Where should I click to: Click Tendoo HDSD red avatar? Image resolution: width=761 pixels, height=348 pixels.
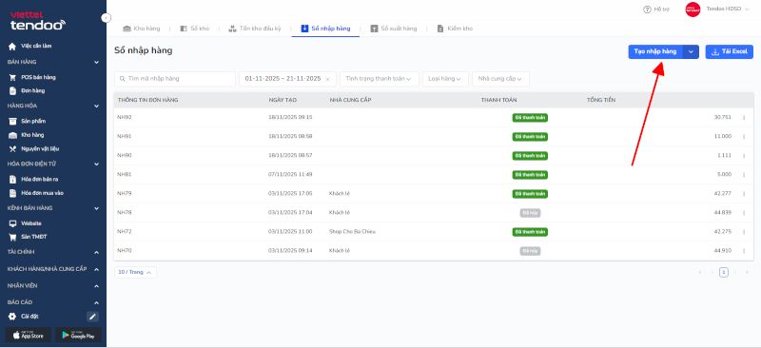693,10
